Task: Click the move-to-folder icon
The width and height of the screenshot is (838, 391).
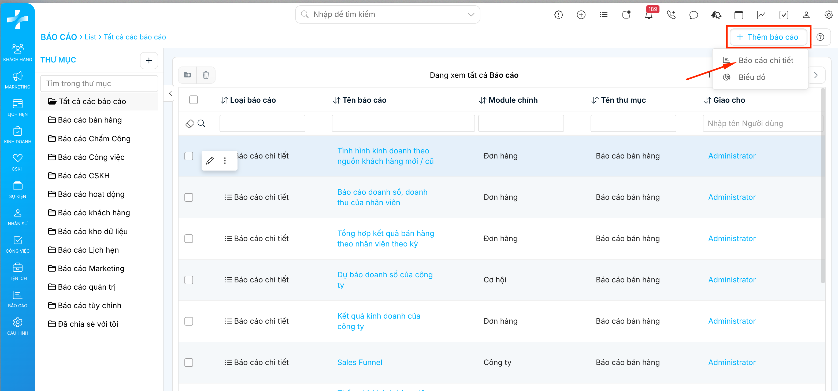Action: [187, 75]
